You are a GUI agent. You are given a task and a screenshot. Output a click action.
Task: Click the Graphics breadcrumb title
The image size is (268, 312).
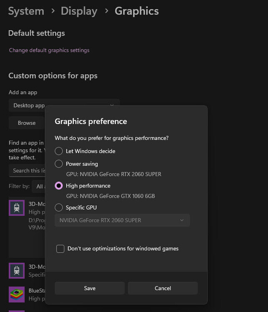point(136,11)
